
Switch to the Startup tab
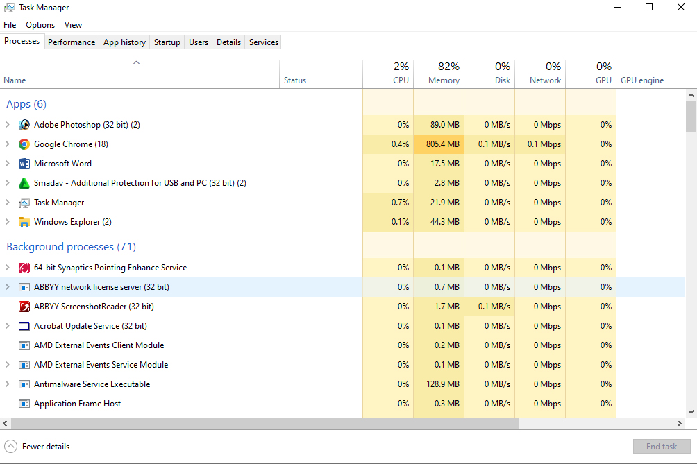coord(167,42)
